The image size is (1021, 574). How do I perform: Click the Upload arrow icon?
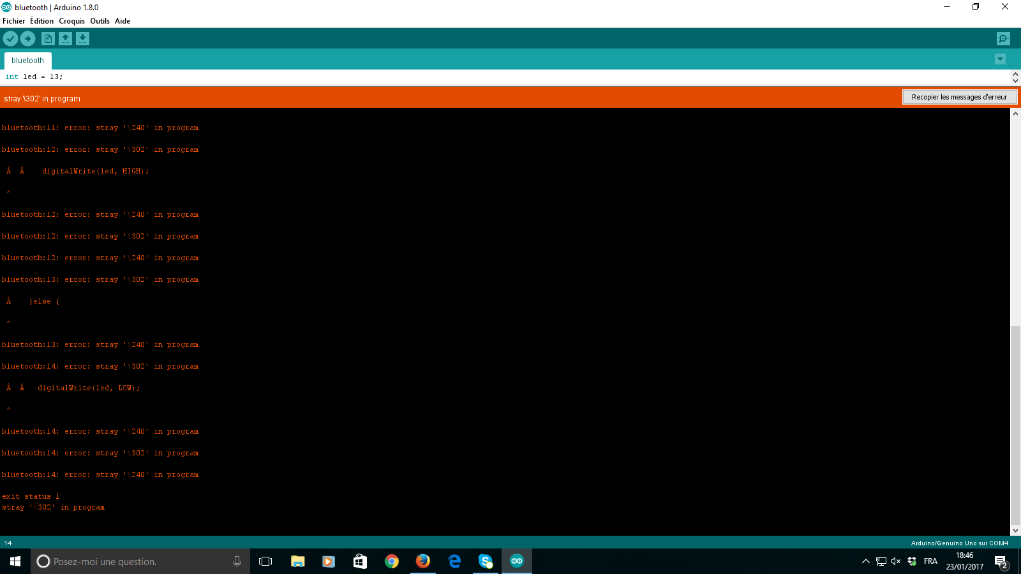coord(27,39)
